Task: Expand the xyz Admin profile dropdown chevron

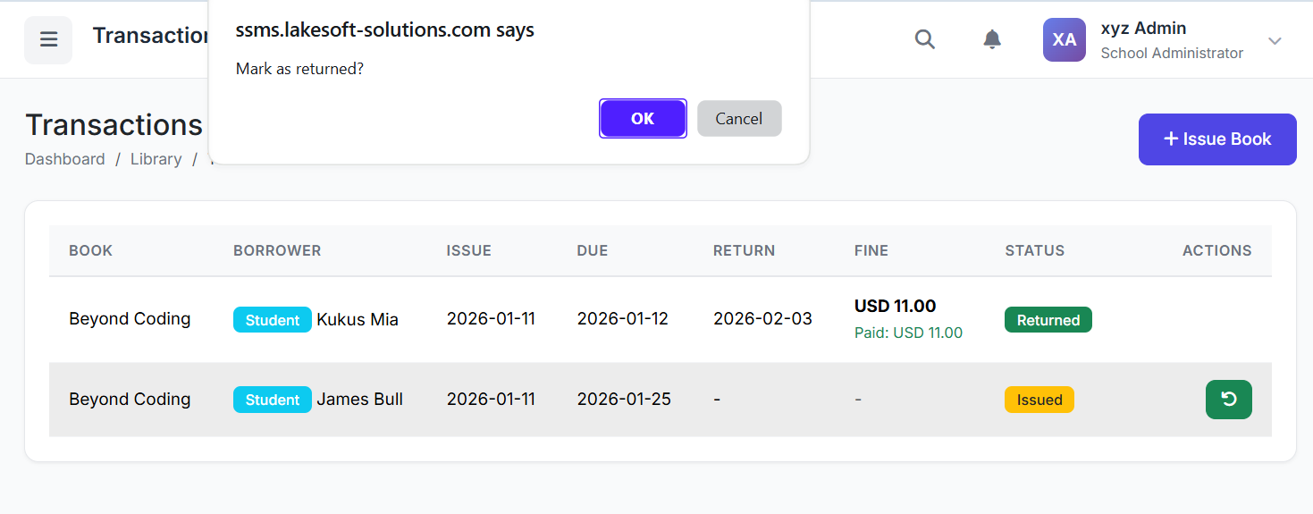Action: [1275, 41]
